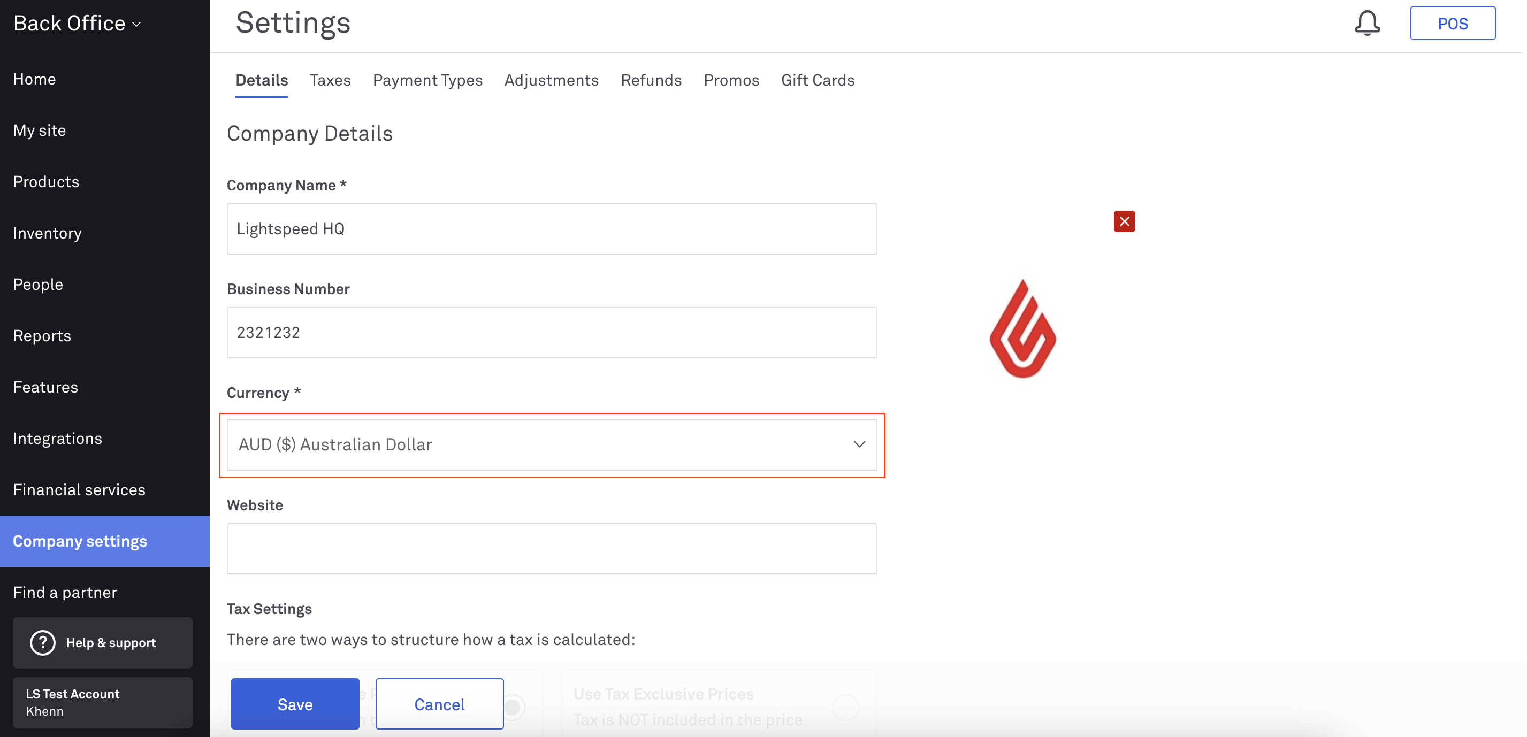Viewport: 1527px width, 737px height.
Task: Switch to the Taxes tab
Action: pyautogui.click(x=330, y=80)
